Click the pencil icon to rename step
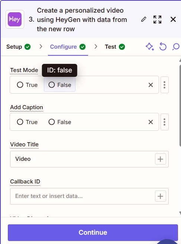 (143, 19)
